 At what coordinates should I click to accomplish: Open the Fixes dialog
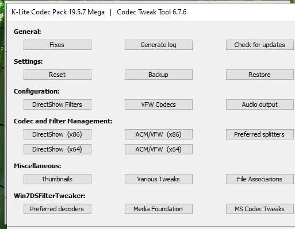point(58,45)
